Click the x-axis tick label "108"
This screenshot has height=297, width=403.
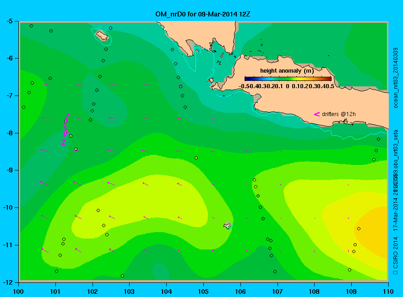[x=314, y=292]
